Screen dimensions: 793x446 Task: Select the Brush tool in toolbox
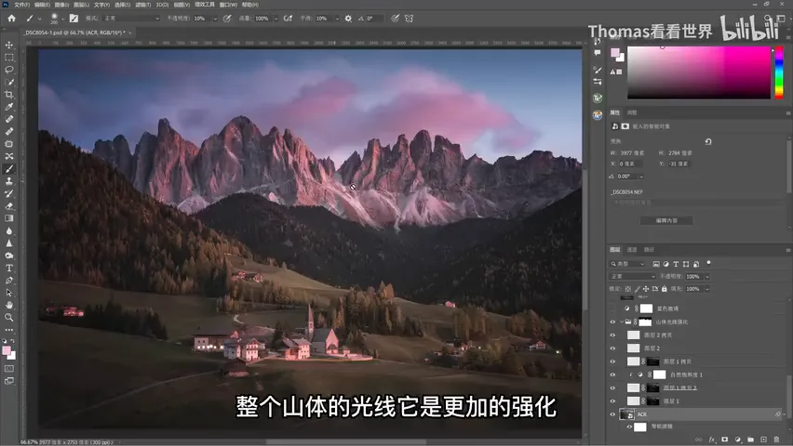click(x=9, y=169)
